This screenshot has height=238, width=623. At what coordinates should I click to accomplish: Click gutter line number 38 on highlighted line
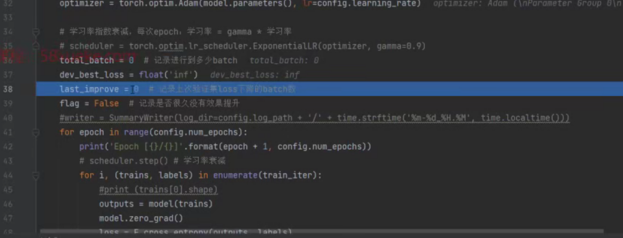point(7,89)
